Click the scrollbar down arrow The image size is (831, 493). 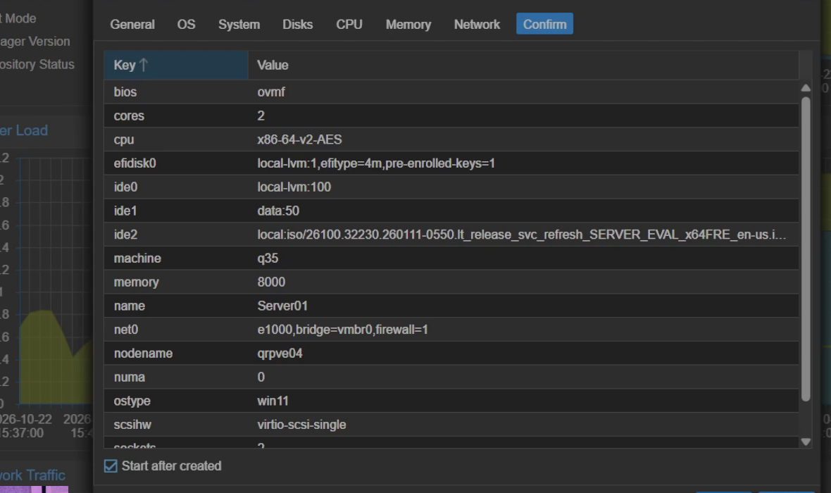click(806, 442)
